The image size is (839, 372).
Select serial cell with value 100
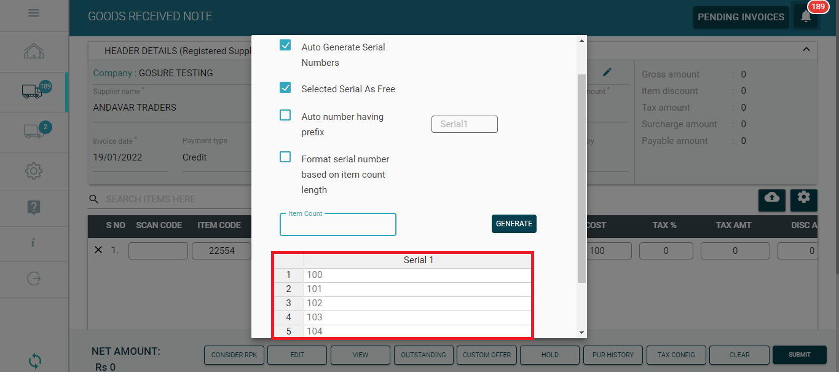click(418, 275)
